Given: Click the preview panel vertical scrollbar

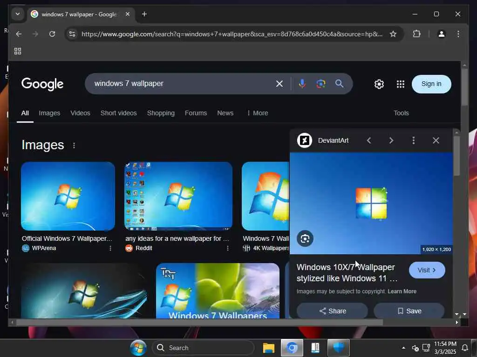Looking at the screenshot, I should tap(457, 156).
